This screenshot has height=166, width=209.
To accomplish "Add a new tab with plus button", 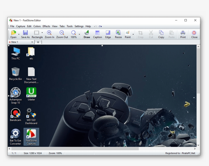I will [x=38, y=42].
